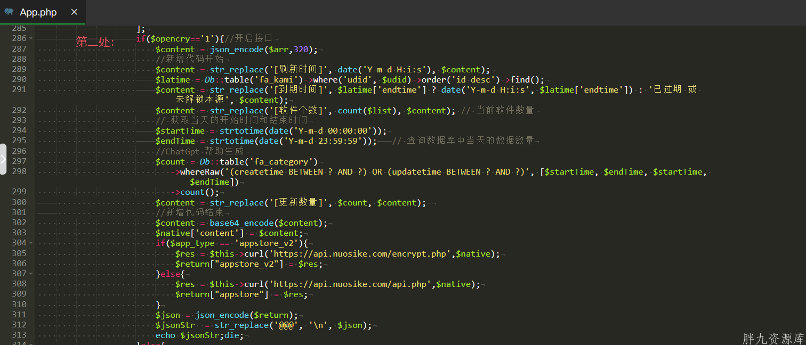
Task: Expand the hidden side panel using the left-edge chevron
Action: [x=3, y=159]
